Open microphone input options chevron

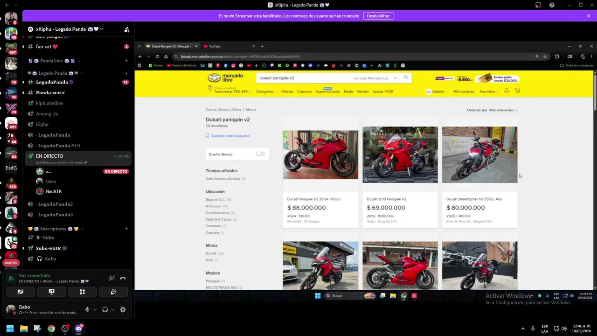pyautogui.click(x=95, y=309)
